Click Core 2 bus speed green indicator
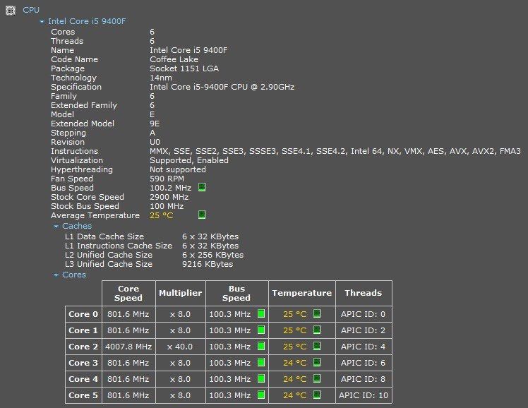The height and width of the screenshot is (408, 528). click(261, 346)
